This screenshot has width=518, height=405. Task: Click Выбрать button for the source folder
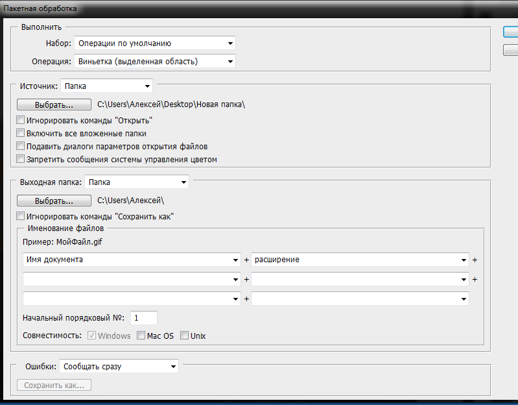(x=54, y=104)
